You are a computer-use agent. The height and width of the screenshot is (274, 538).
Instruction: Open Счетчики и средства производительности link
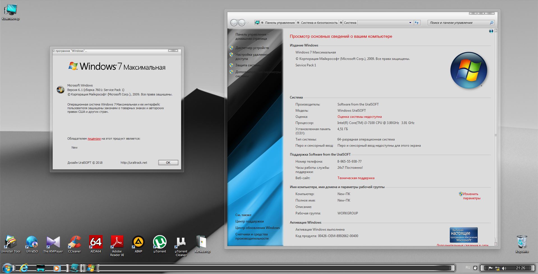(x=252, y=236)
